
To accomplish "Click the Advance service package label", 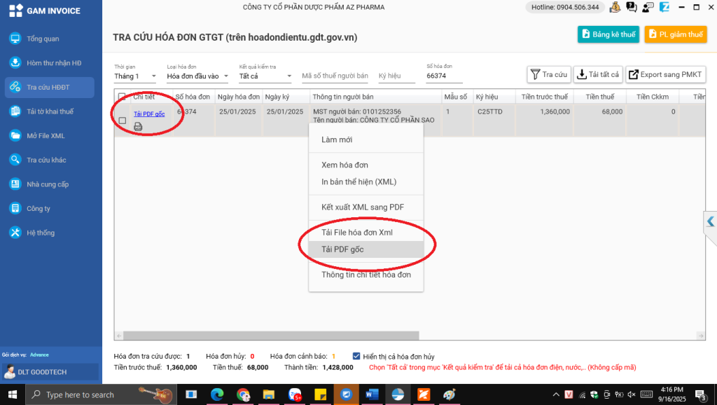I will [39, 355].
